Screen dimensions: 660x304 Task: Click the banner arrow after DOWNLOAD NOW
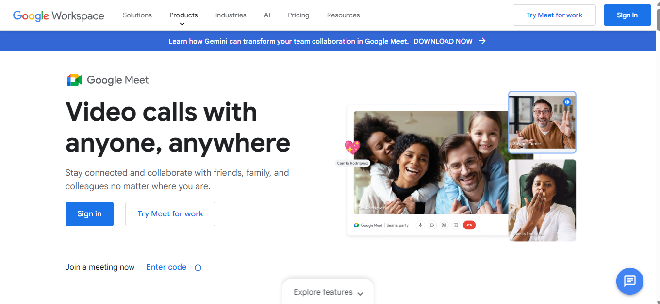click(482, 41)
